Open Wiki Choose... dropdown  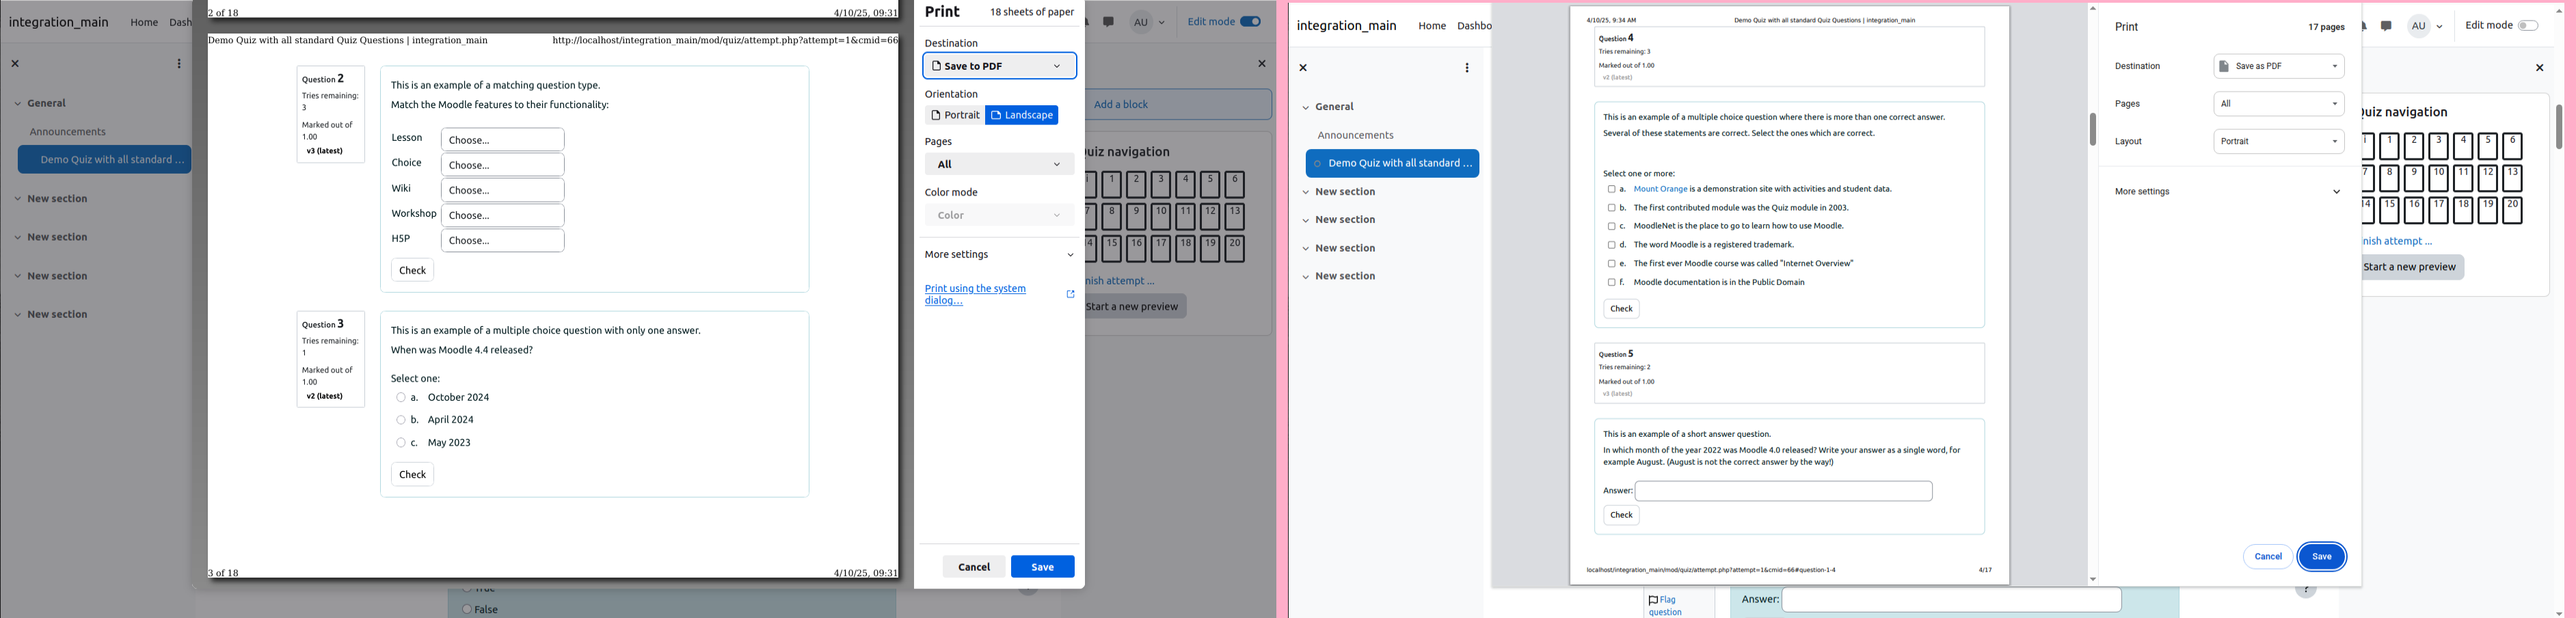tap(503, 190)
